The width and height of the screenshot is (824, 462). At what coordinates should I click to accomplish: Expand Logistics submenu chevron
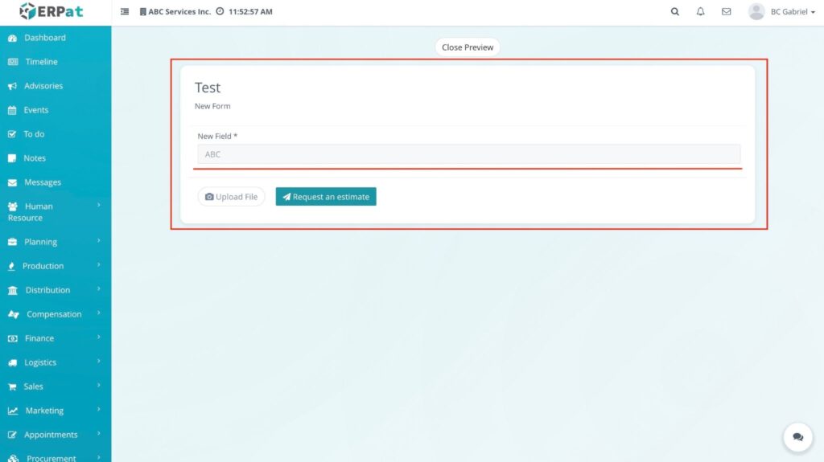tap(98, 362)
